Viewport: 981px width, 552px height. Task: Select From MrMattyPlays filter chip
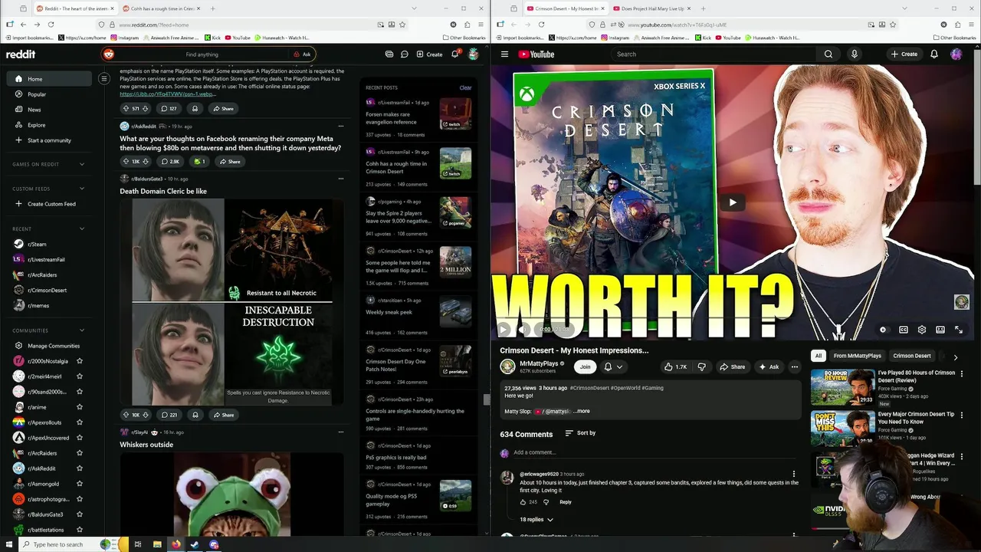point(858,356)
